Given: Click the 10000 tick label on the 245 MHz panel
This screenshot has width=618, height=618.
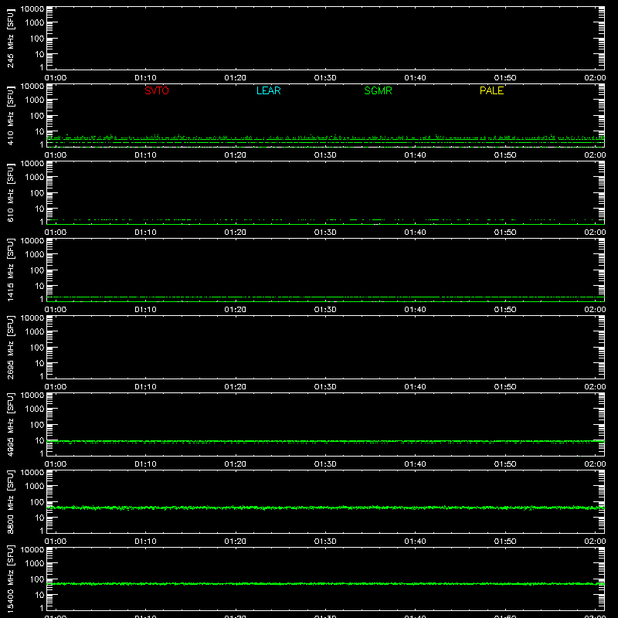Looking at the screenshot, I should pyautogui.click(x=32, y=9).
